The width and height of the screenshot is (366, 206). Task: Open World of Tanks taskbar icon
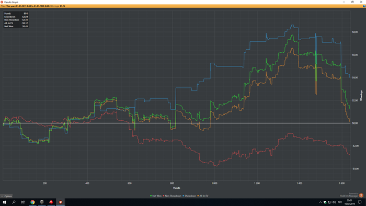42,202
